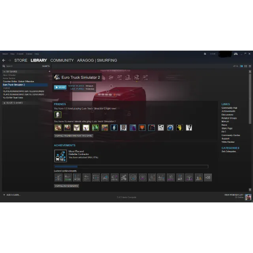Click View All Friends Who Play This Game

pyautogui.click(x=74, y=136)
